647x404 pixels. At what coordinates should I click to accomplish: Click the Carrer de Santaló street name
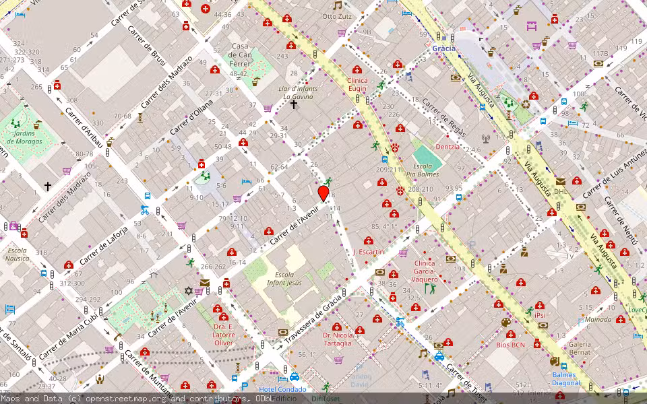(x=14, y=345)
